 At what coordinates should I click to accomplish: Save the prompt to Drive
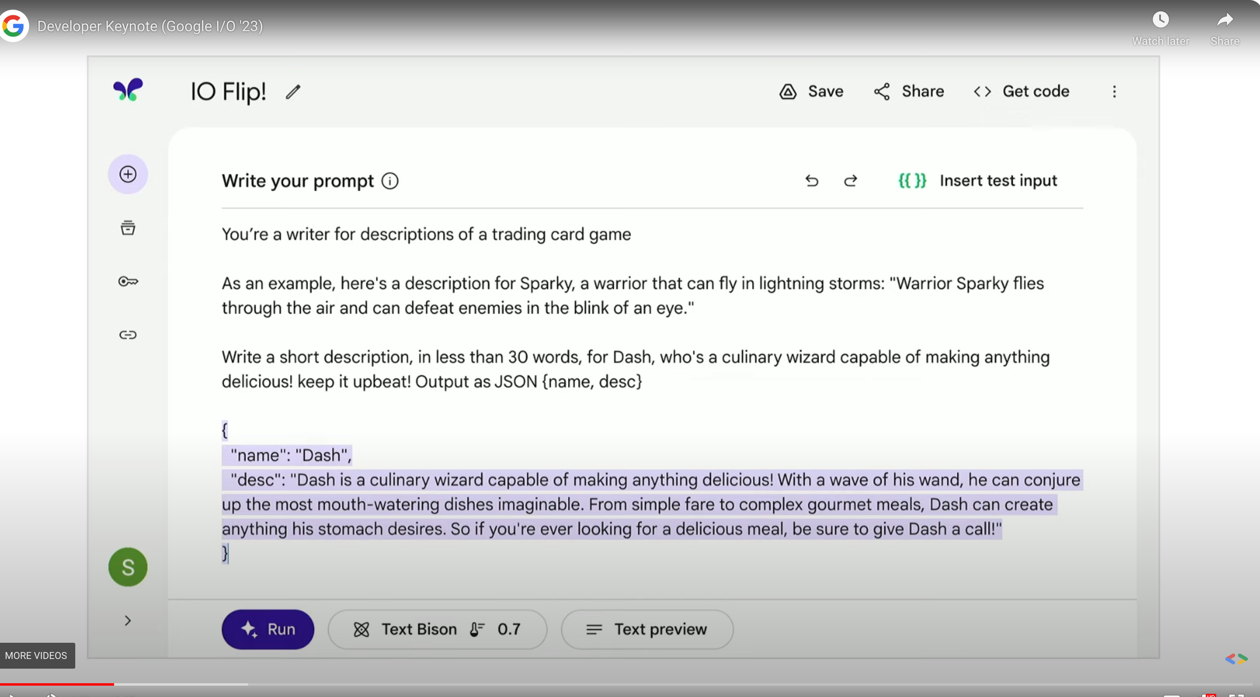[811, 91]
